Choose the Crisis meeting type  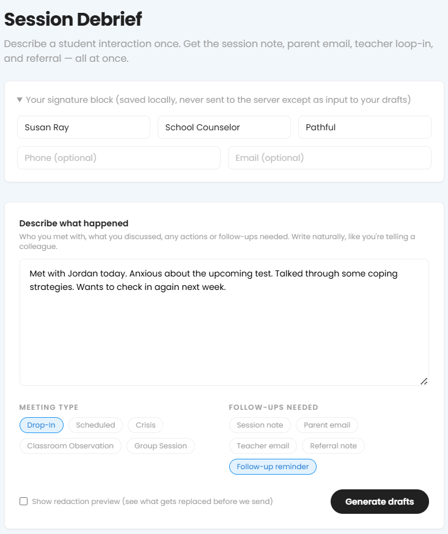tap(145, 425)
